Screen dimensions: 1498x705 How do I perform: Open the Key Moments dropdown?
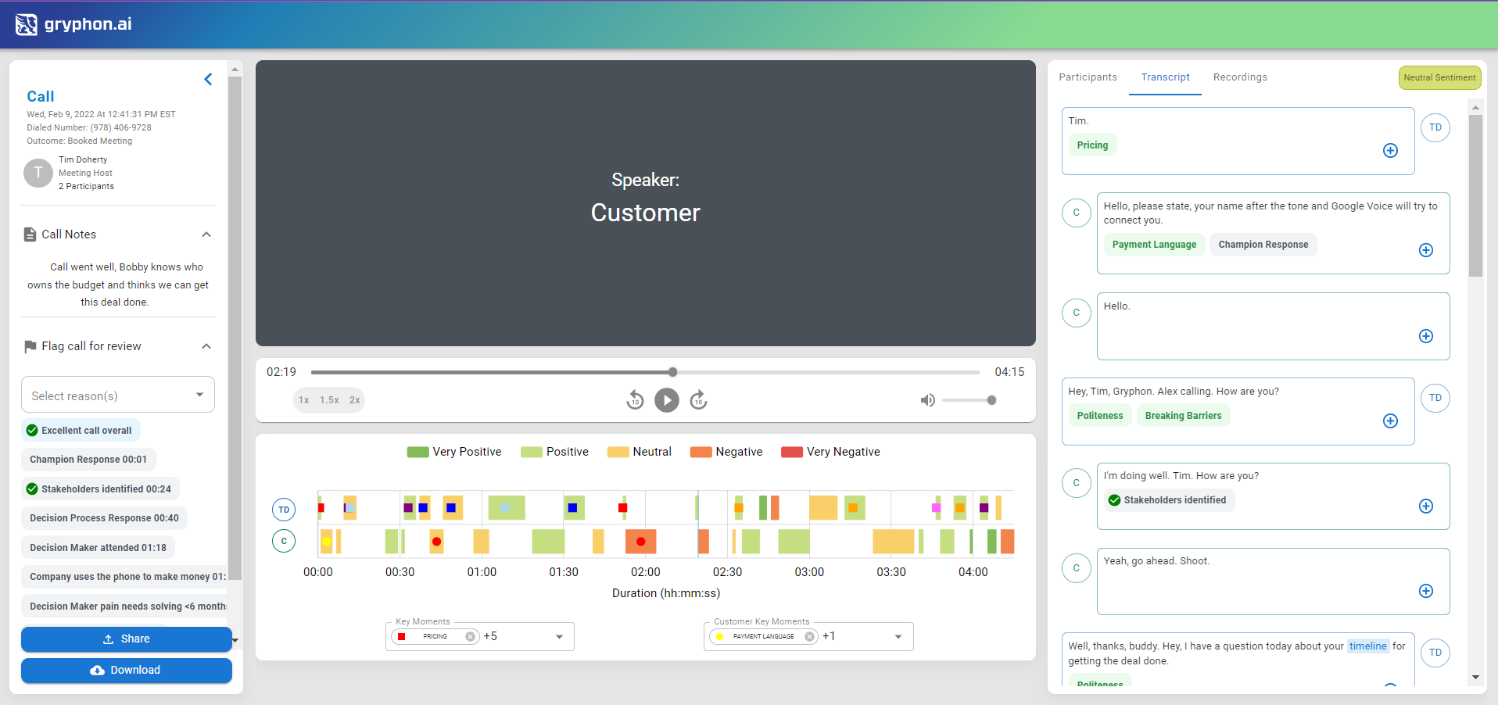[x=559, y=636]
